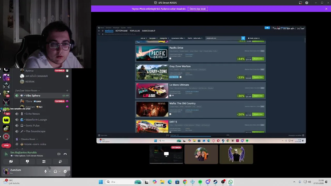Open the Mercedes logo server icon

(x=6, y=137)
